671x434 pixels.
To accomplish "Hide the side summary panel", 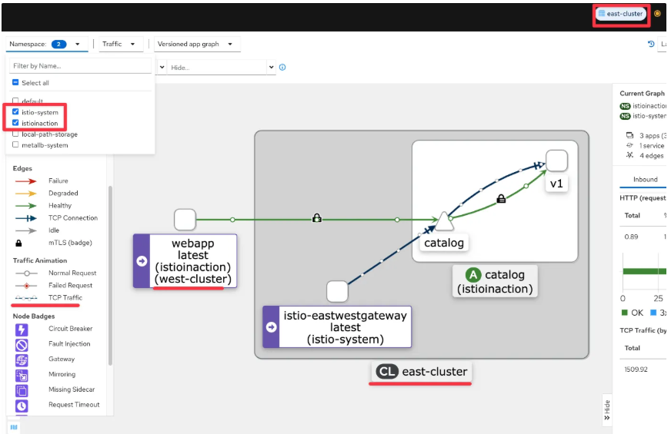I will click(607, 410).
